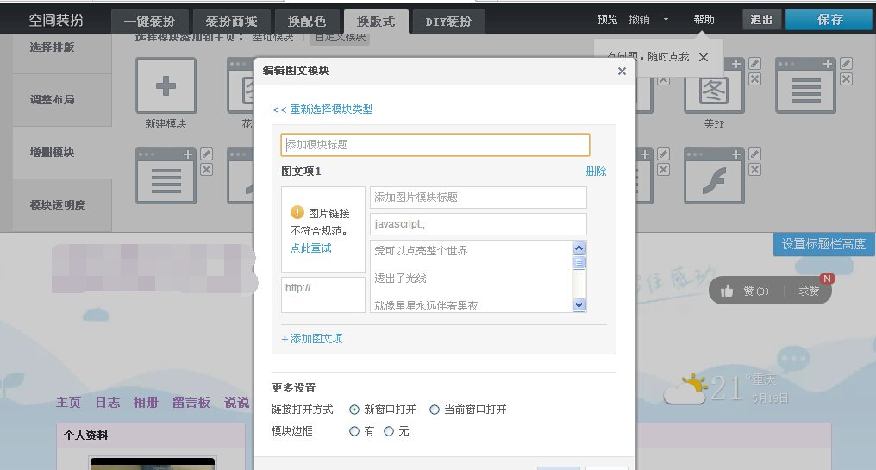This screenshot has width=876, height=470.
Task: Select 有 for 模块边框
Action: [354, 431]
